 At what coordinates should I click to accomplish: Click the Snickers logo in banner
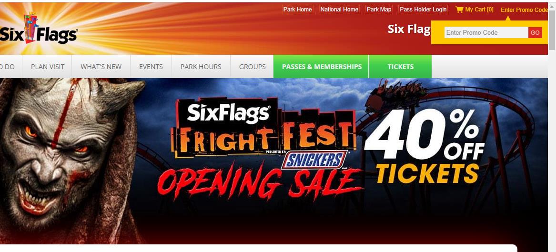pos(313,160)
